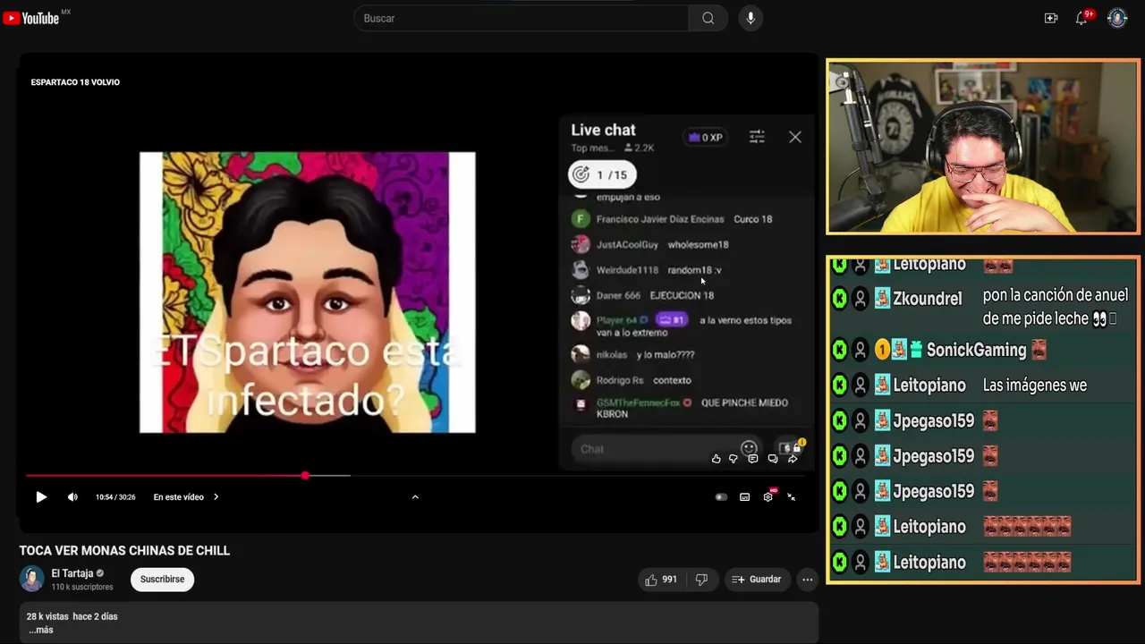Viewport: 1145px width, 644px height.
Task: Click the '28 k vistas hace 2 días' text
Action: 72,616
